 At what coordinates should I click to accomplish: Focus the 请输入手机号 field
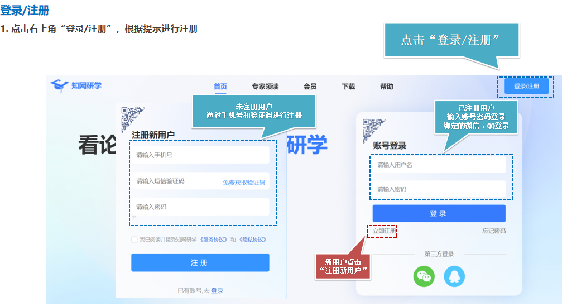[x=200, y=155]
